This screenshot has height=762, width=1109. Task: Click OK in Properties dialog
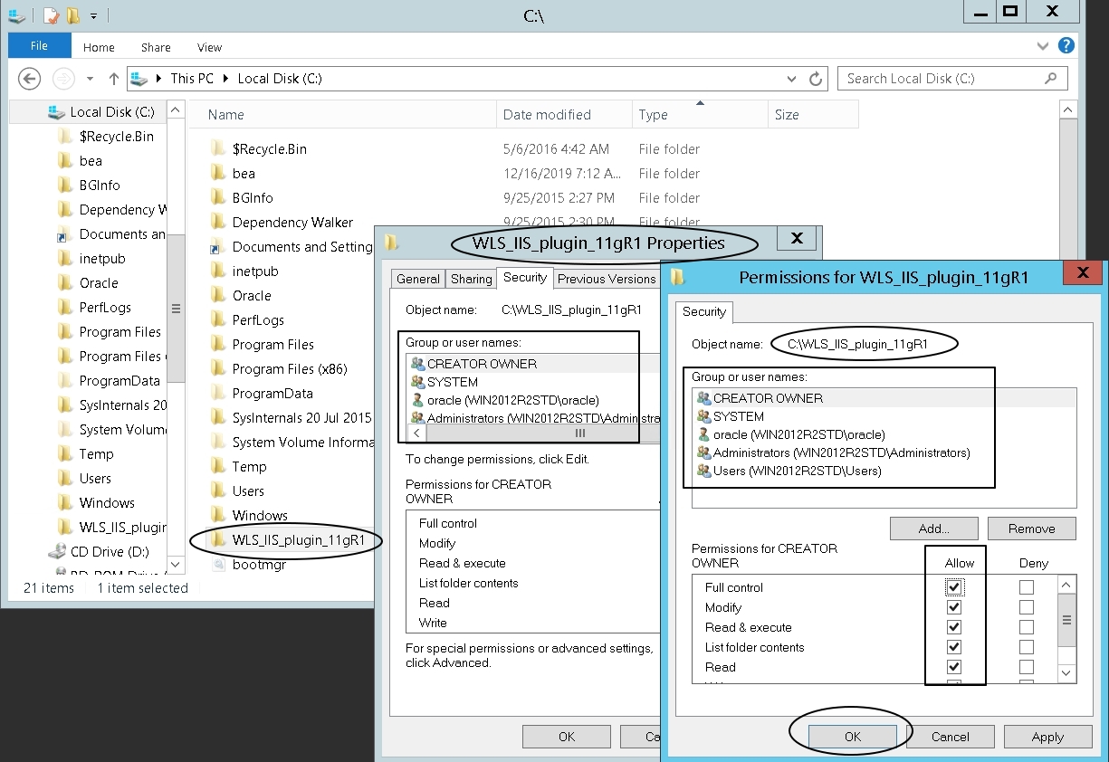(566, 737)
